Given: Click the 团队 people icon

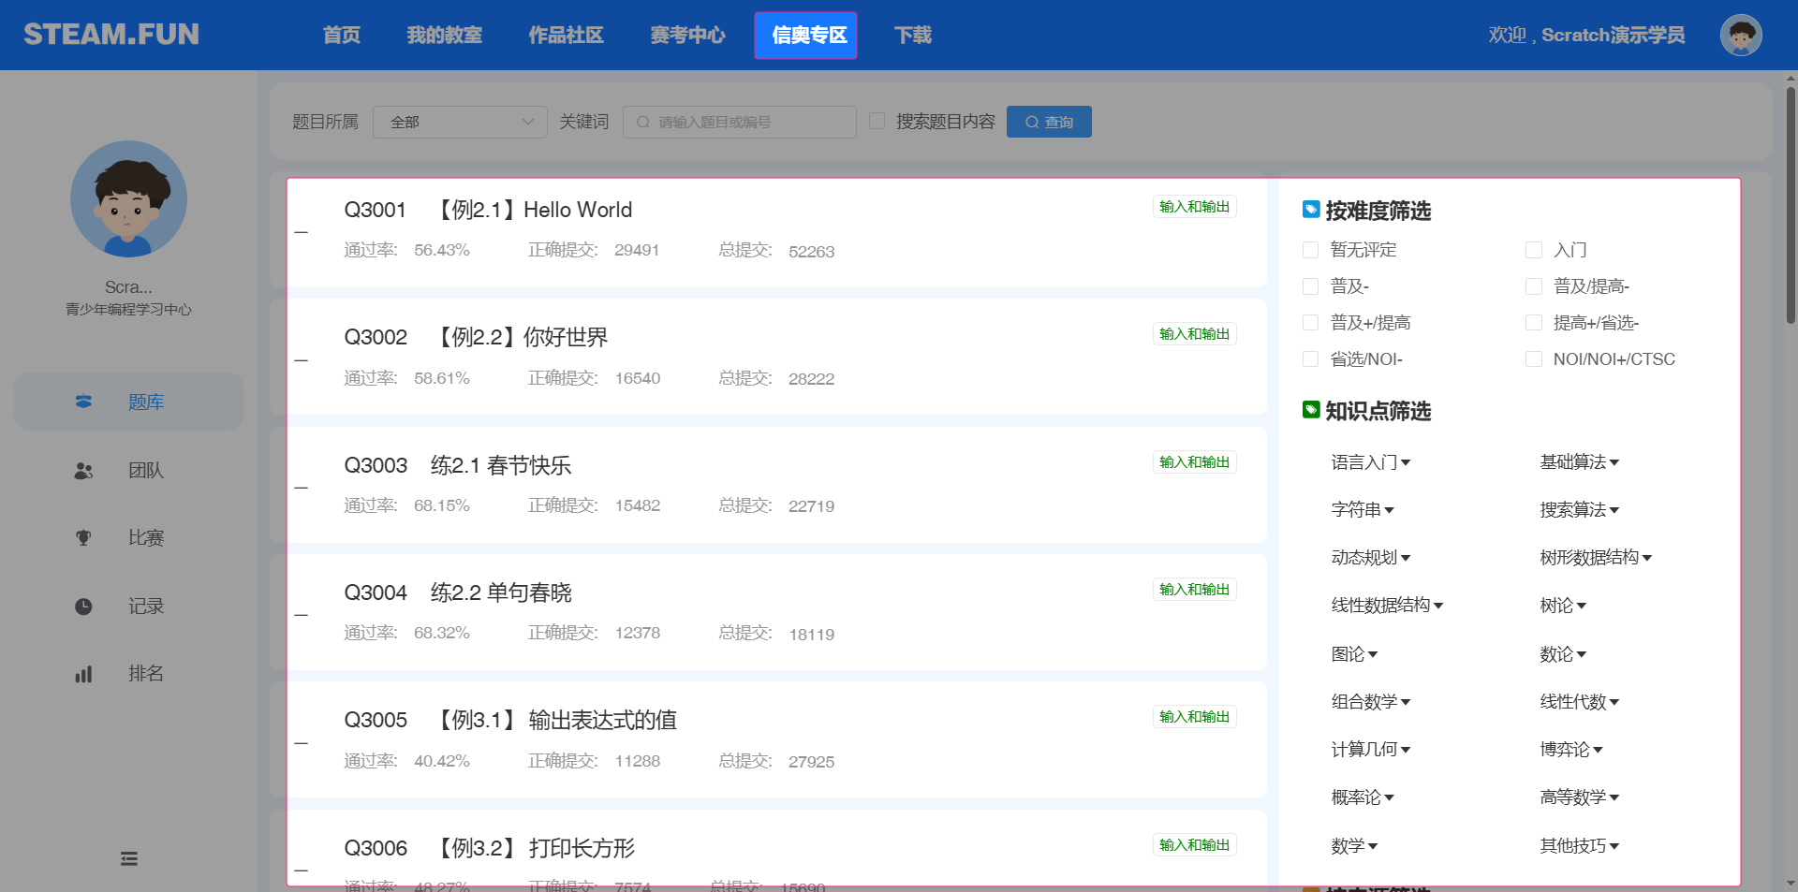Looking at the screenshot, I should [83, 471].
